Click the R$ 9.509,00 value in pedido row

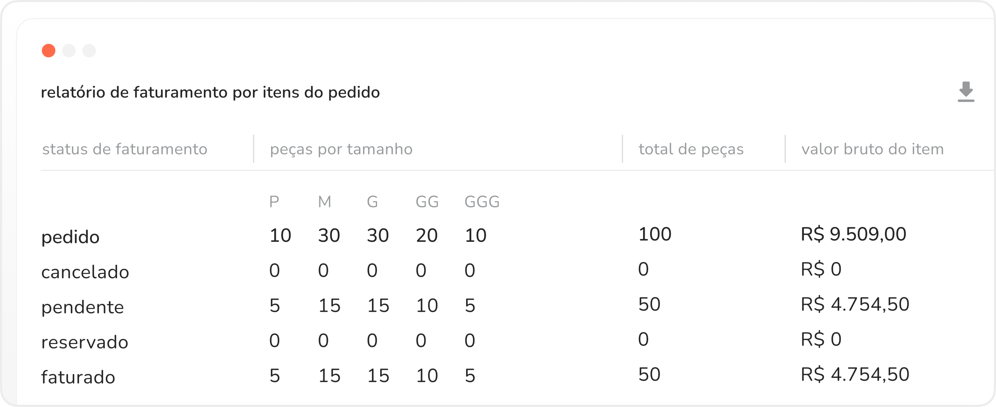pyautogui.click(x=853, y=234)
